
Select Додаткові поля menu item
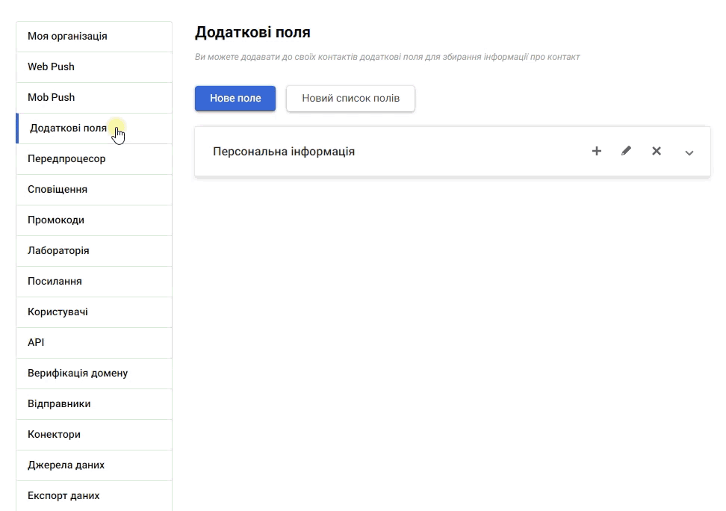coord(94,128)
